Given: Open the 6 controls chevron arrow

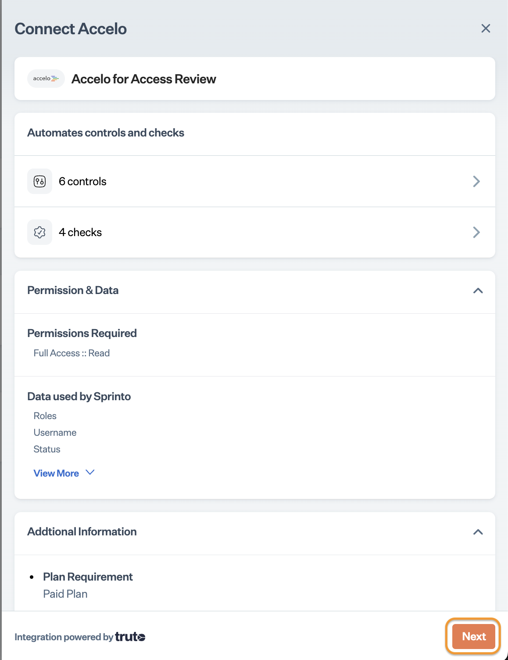Looking at the screenshot, I should (x=476, y=181).
